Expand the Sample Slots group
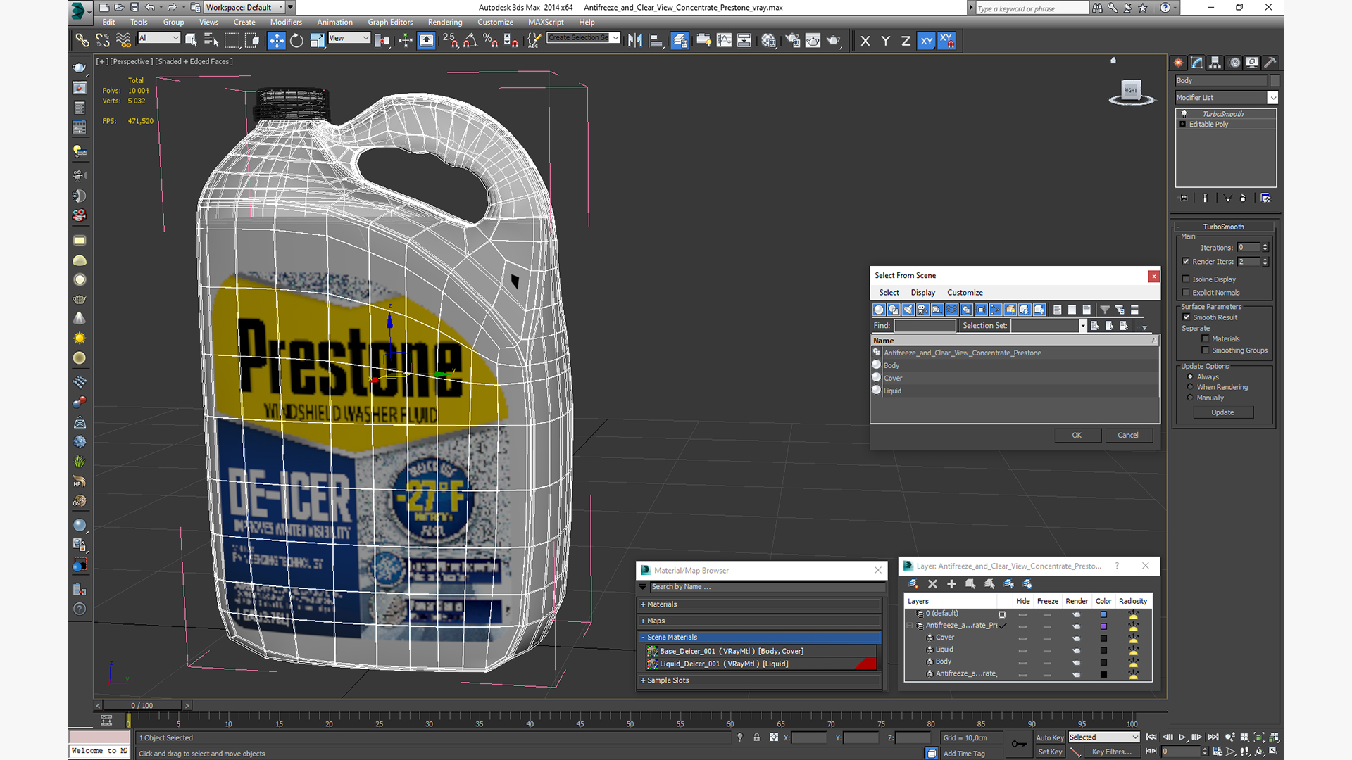The width and height of the screenshot is (1352, 760). (x=760, y=680)
